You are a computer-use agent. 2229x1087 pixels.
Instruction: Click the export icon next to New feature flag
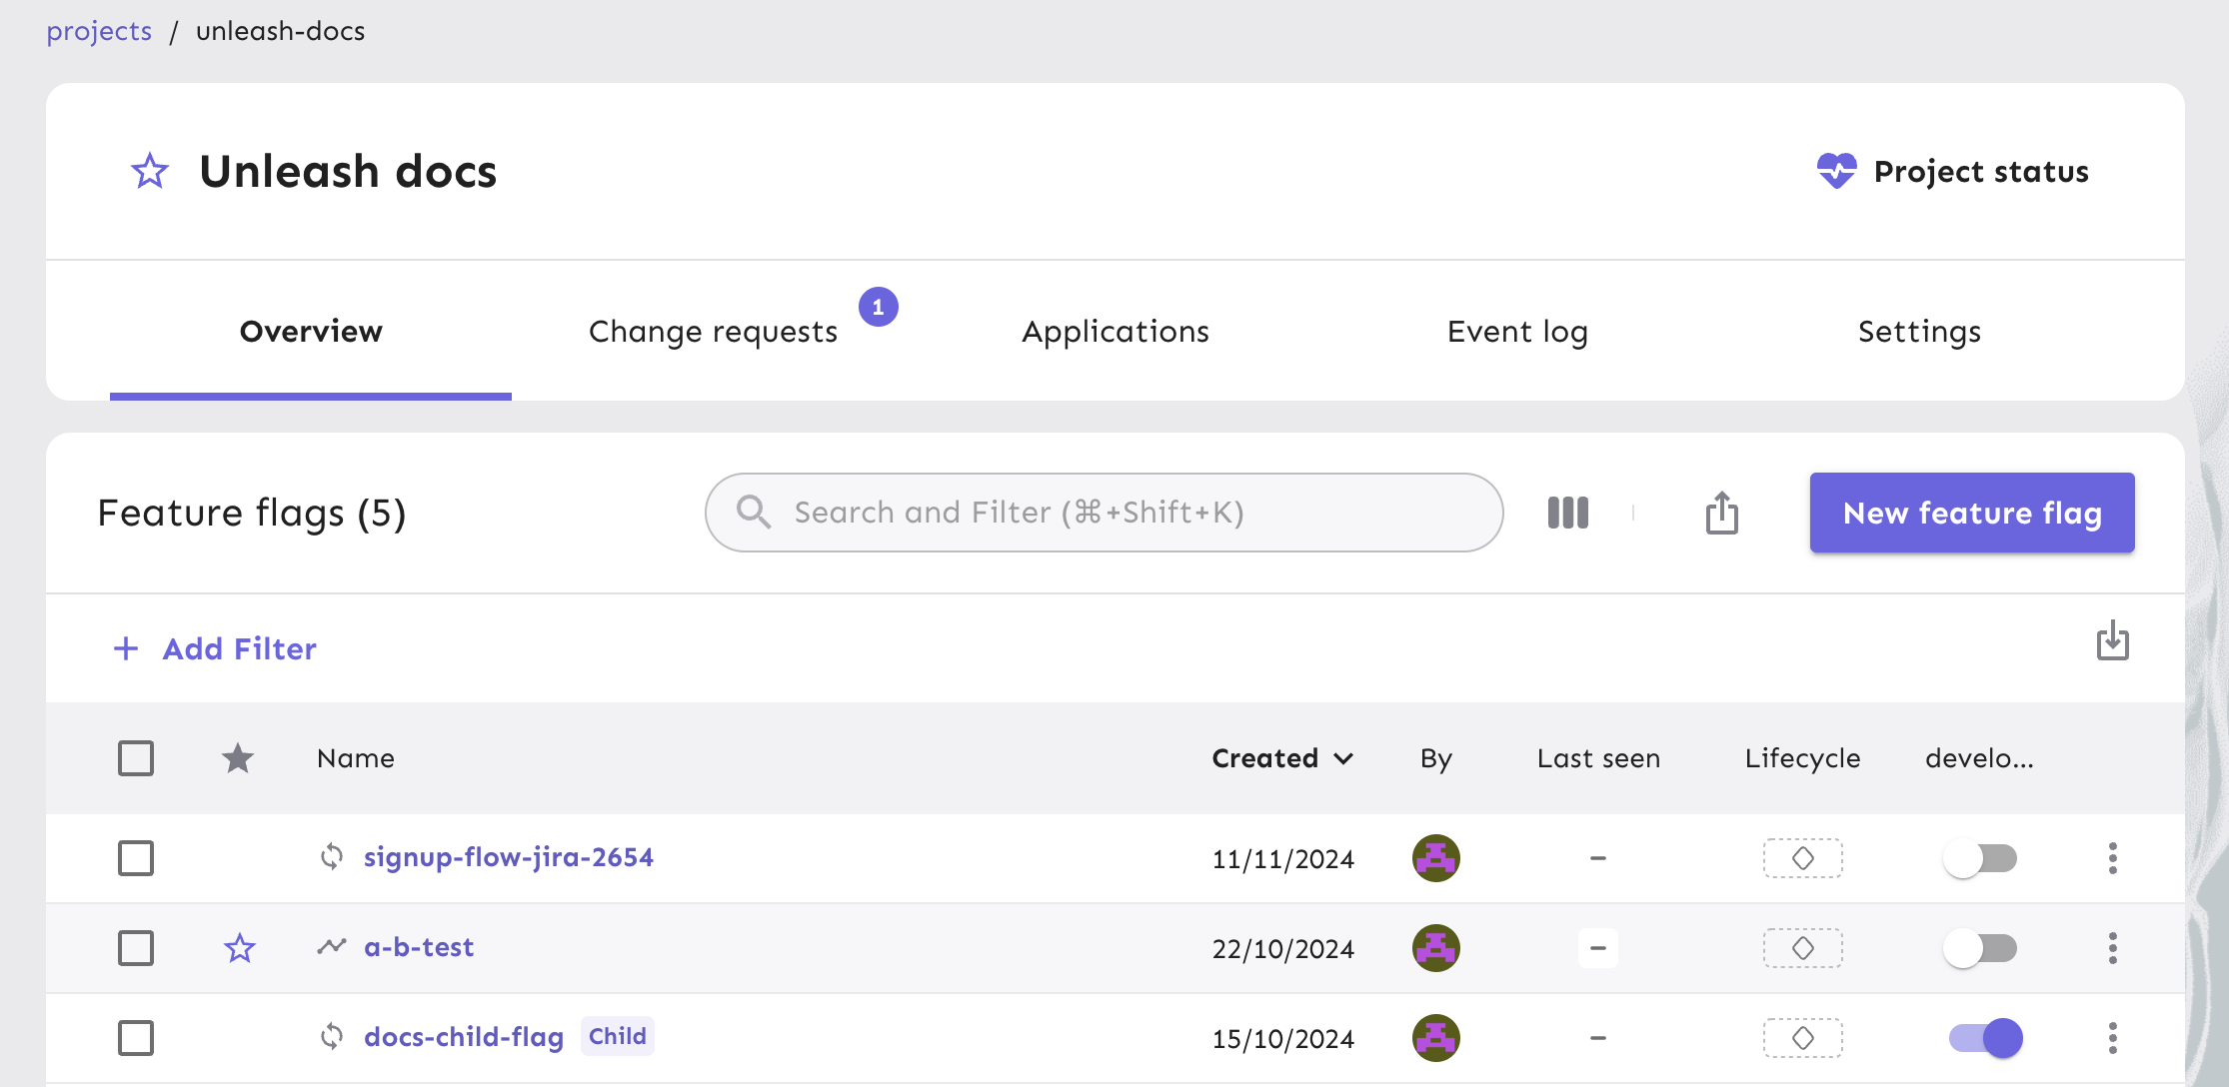[x=1720, y=513]
